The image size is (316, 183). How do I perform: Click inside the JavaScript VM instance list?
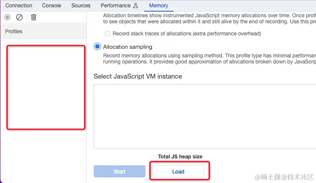(x=205, y=117)
